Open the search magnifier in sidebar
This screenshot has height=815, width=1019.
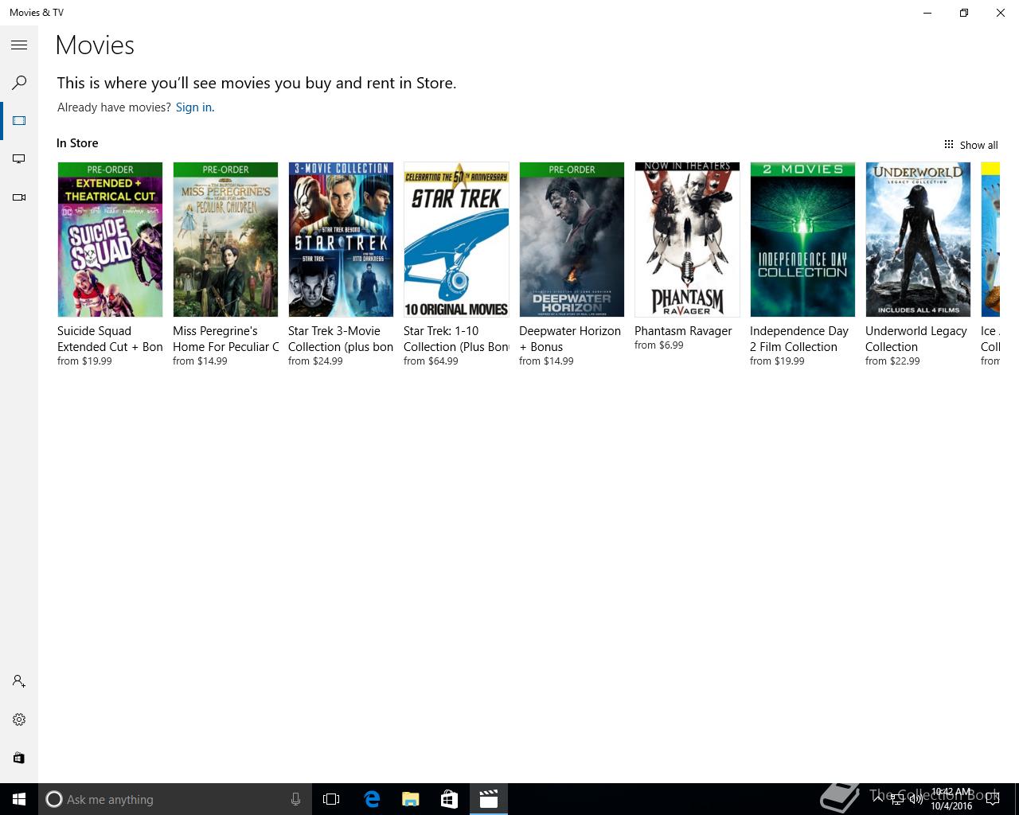19,83
